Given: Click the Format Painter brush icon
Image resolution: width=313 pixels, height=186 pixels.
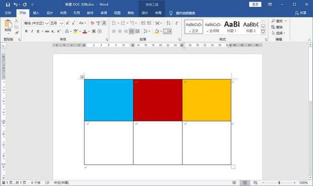Looking at the screenshot, I should pos(16,33).
